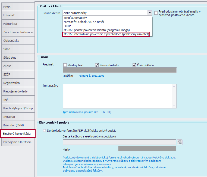Open the Firma settings tab
The height and width of the screenshot is (177, 207).
pos(18,7)
